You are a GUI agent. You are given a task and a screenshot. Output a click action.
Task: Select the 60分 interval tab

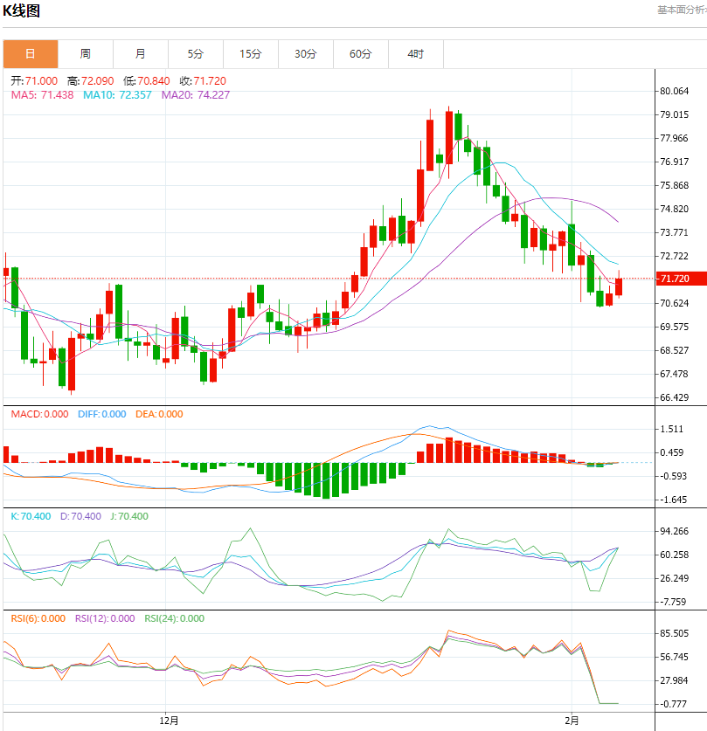point(361,54)
